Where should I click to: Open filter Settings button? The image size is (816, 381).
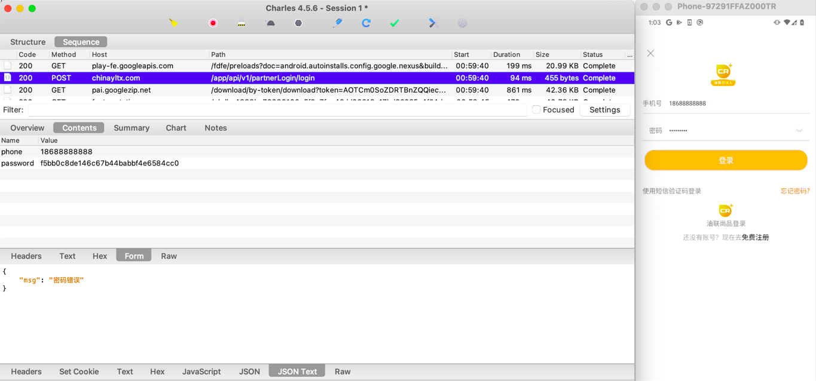tap(605, 110)
